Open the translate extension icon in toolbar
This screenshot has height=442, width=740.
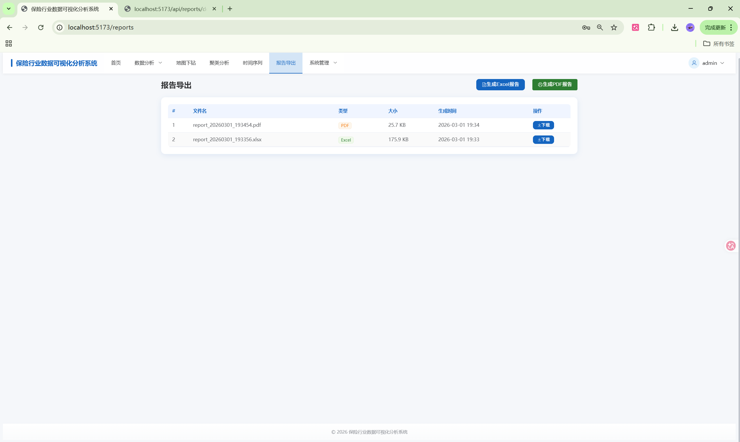(x=635, y=27)
